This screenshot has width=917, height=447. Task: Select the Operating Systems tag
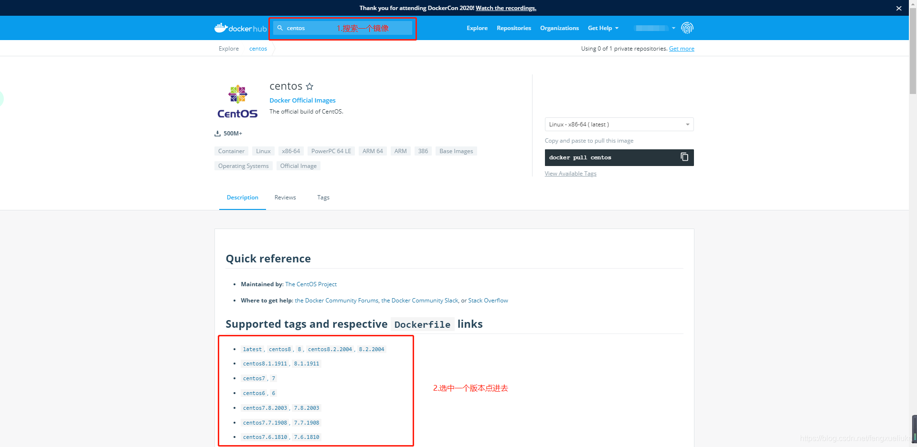click(x=244, y=166)
